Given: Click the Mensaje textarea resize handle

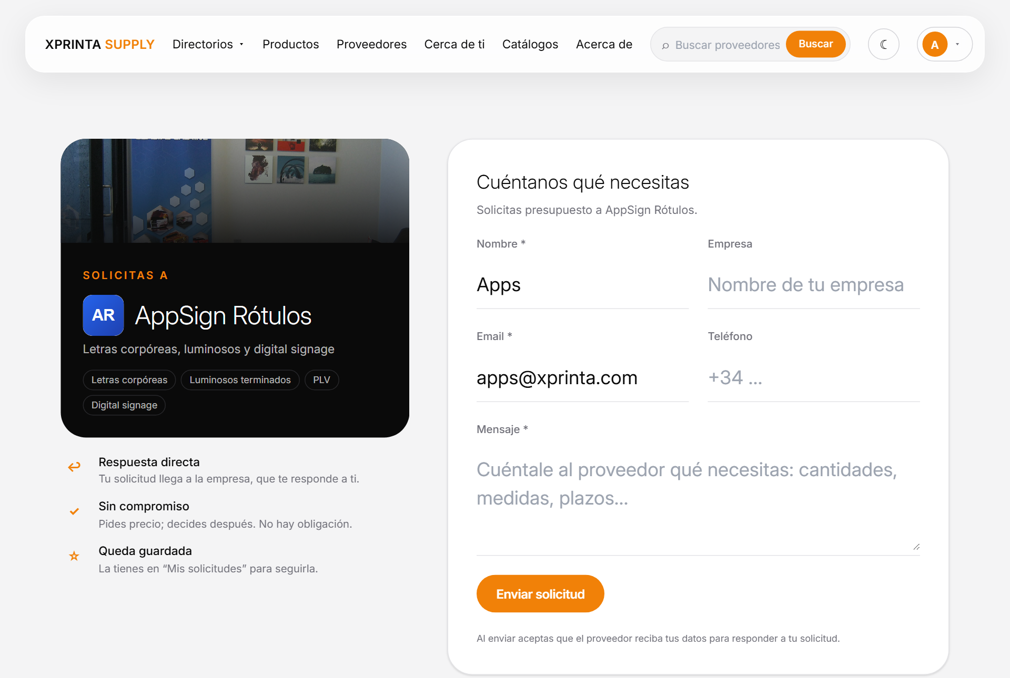Looking at the screenshot, I should click(916, 547).
